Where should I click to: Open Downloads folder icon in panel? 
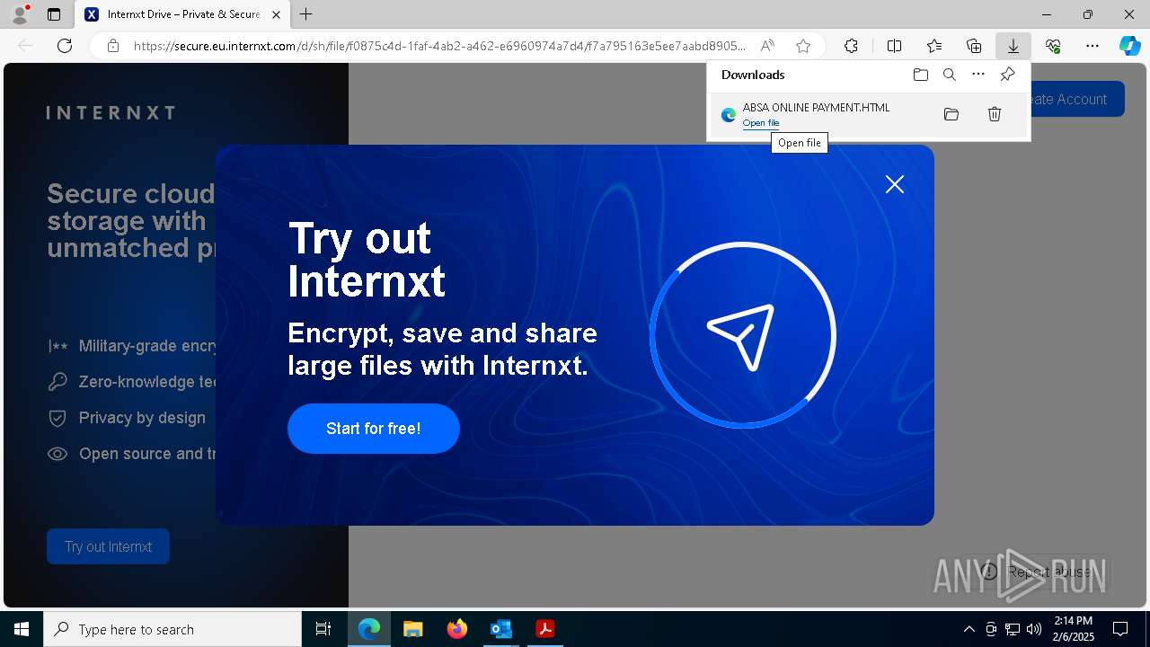coord(920,75)
